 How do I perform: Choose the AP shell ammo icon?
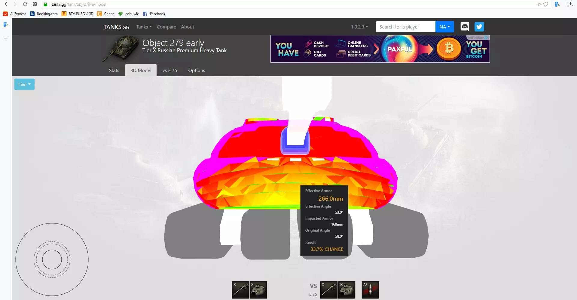(x=370, y=290)
